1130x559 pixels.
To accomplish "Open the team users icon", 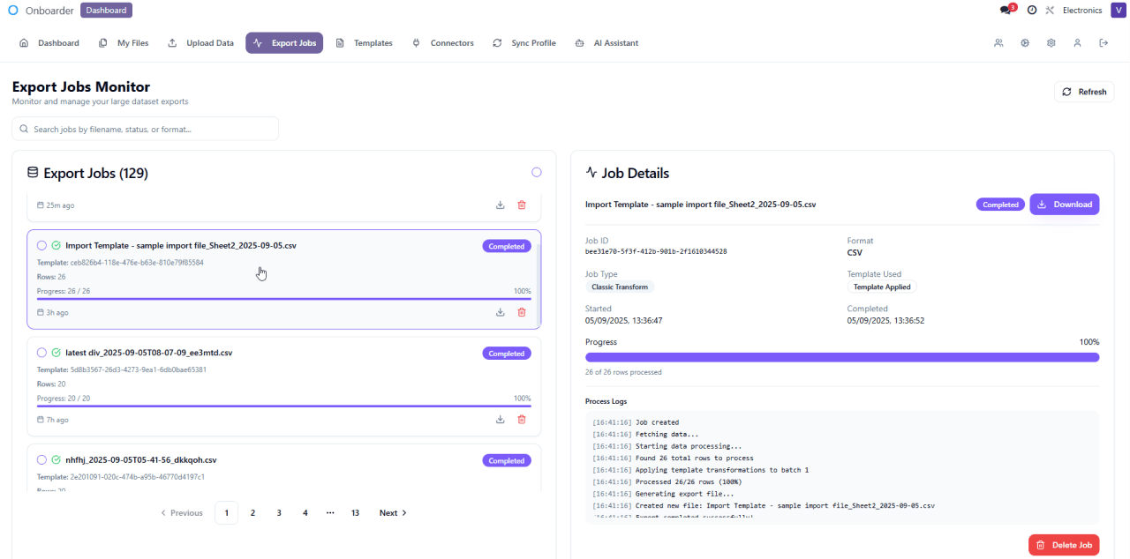I will click(998, 42).
